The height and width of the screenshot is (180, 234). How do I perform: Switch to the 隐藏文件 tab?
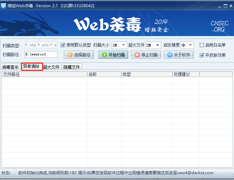pos(72,67)
